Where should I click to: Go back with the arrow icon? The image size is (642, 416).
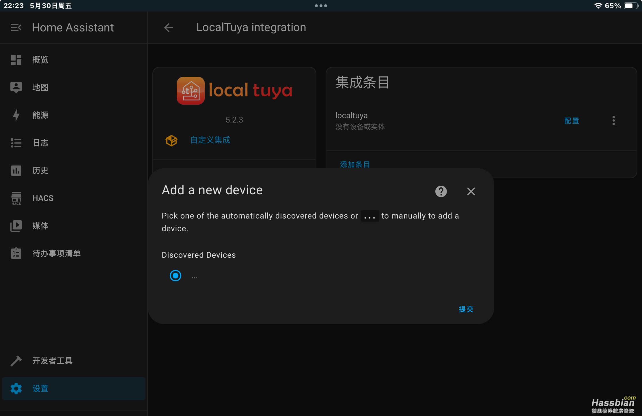click(x=169, y=28)
